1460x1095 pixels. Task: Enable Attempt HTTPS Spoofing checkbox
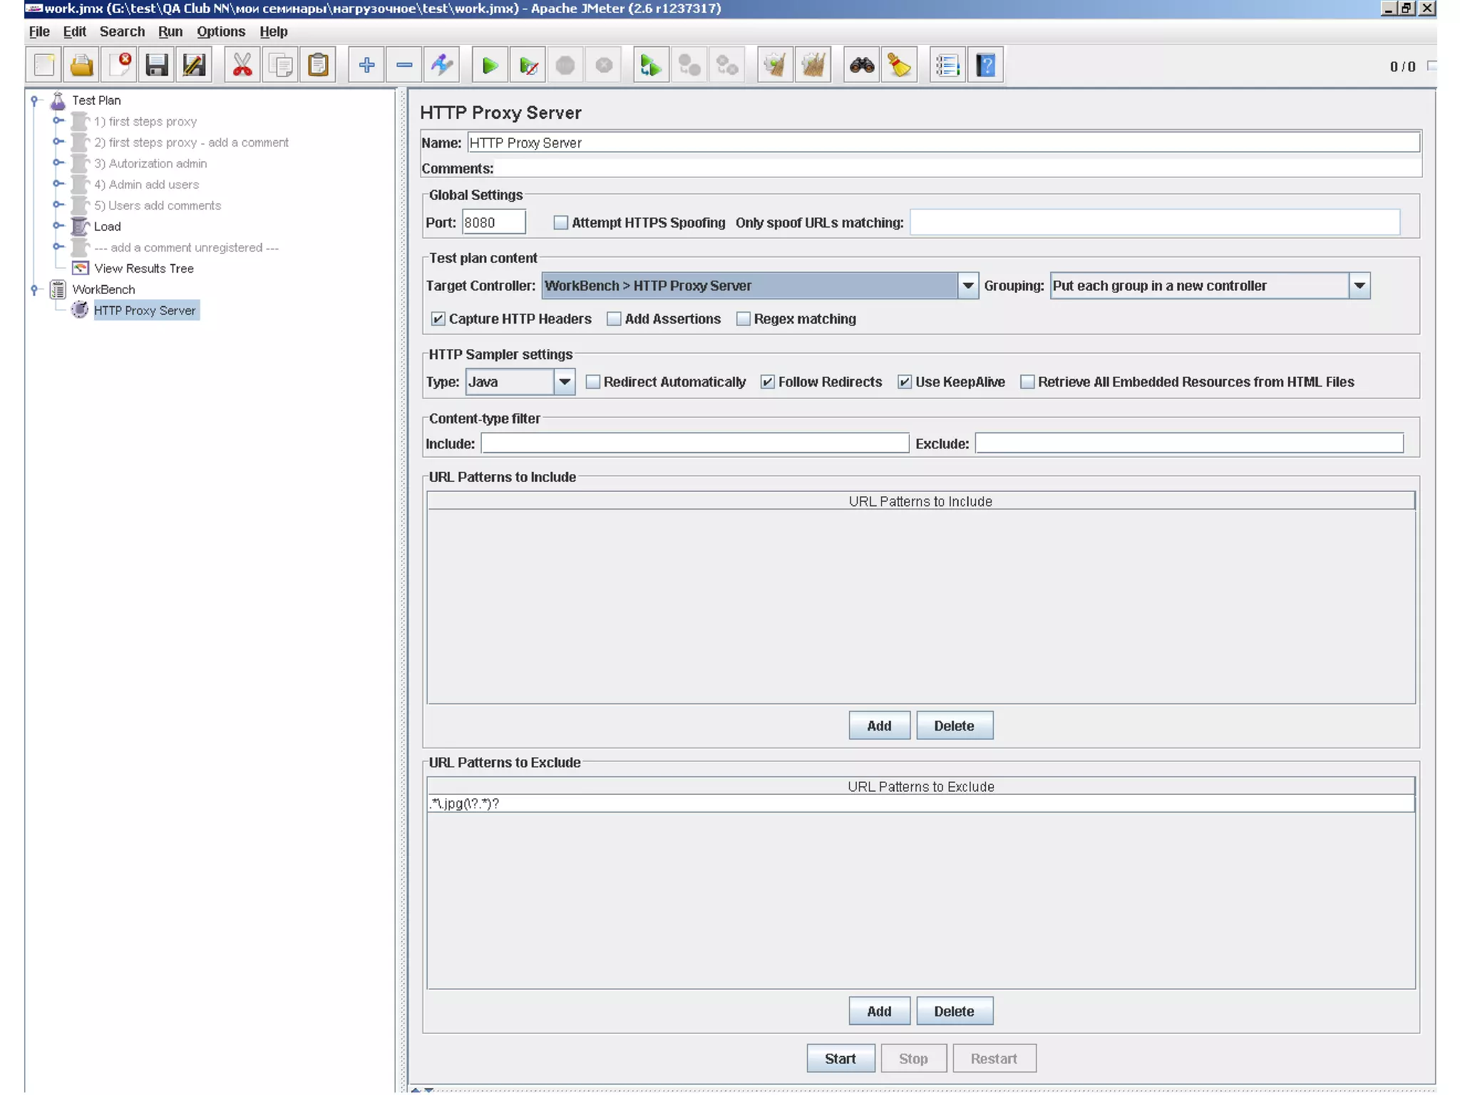coord(561,223)
